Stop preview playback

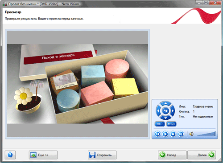173,134
